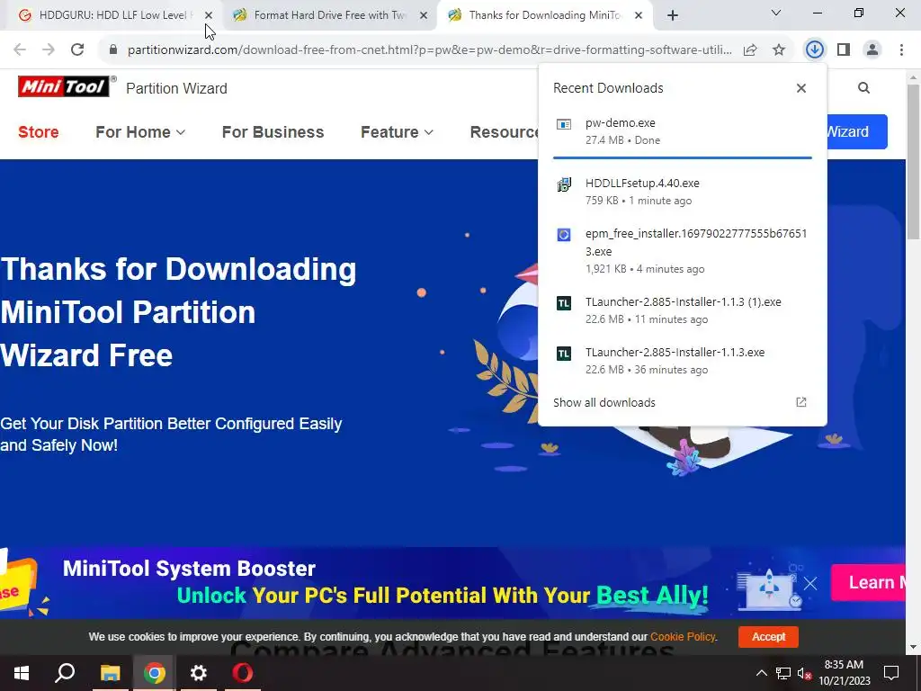Screen dimensions: 921x691
Task: Show hidden system tray icons
Action: click(761, 673)
